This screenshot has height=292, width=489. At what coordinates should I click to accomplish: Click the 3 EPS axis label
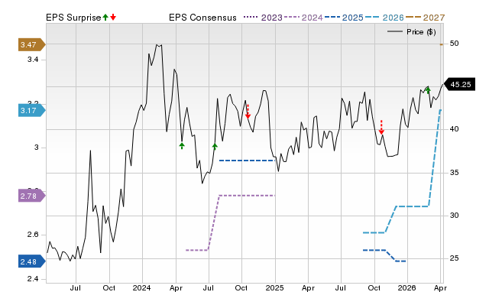[37, 148]
